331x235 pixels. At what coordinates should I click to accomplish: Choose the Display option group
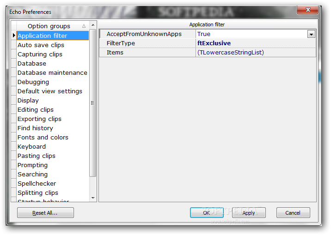click(53, 101)
